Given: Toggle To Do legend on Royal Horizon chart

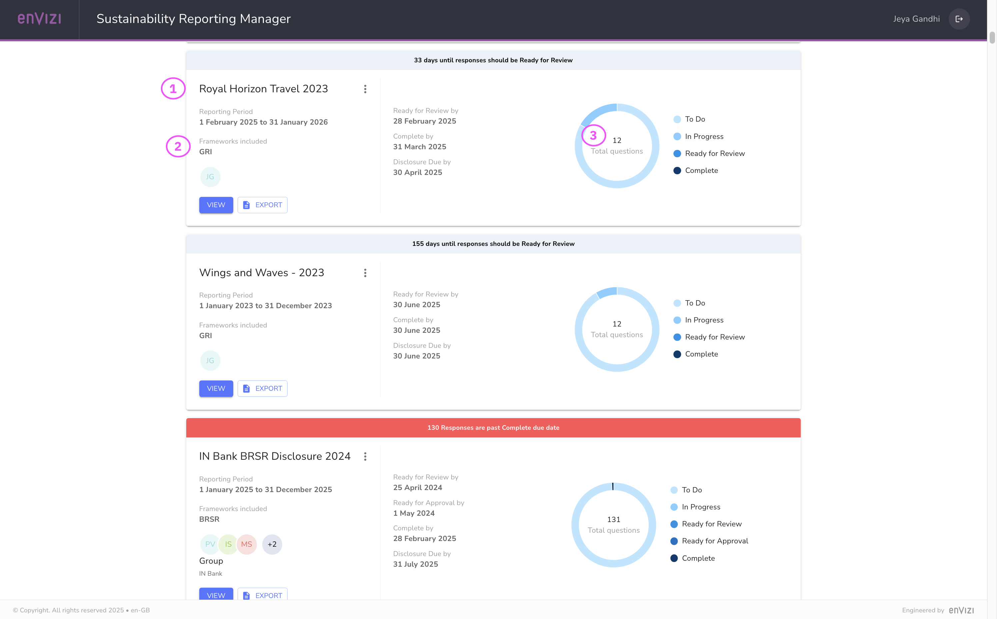Looking at the screenshot, I should pyautogui.click(x=694, y=119).
